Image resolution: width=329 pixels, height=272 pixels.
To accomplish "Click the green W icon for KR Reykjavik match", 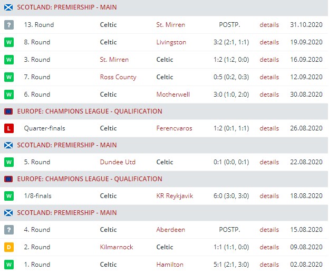I will (9, 196).
